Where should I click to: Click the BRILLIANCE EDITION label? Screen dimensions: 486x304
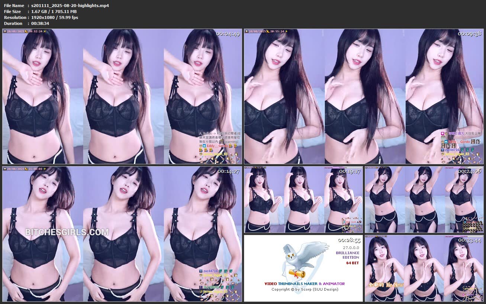[x=347, y=255]
